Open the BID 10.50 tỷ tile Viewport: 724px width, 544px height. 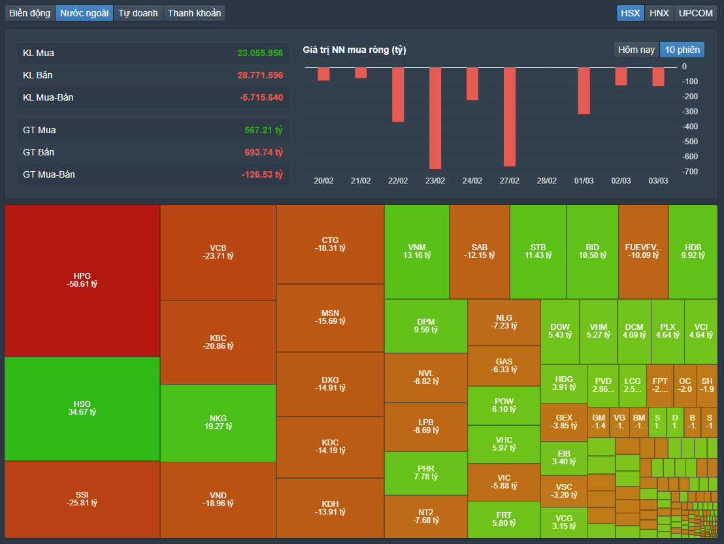pos(593,252)
